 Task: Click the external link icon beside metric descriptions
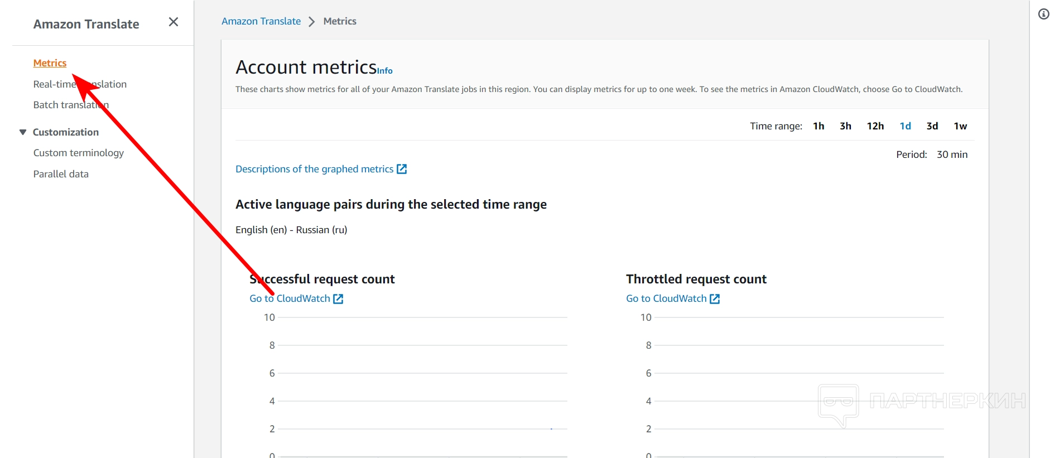[x=402, y=169]
